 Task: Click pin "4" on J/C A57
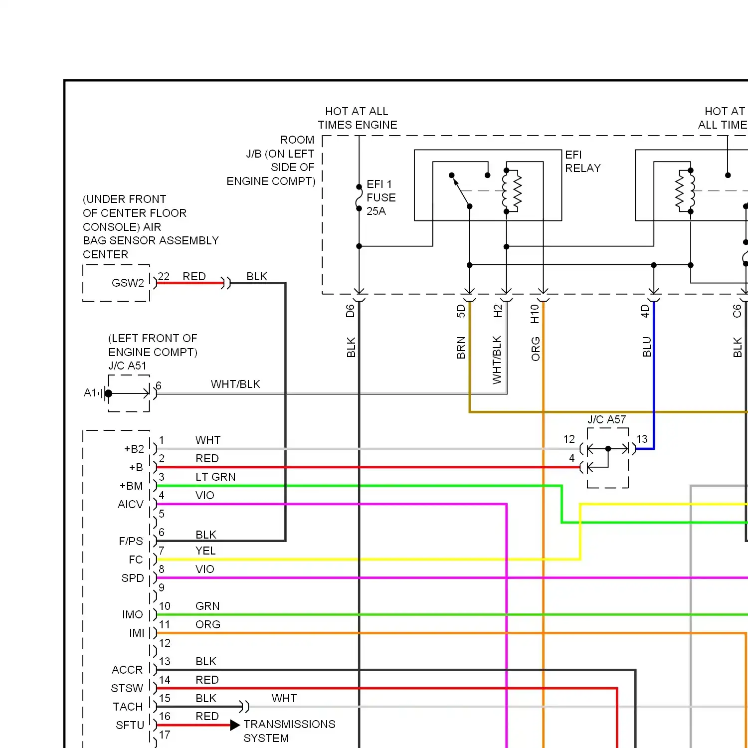[572, 457]
